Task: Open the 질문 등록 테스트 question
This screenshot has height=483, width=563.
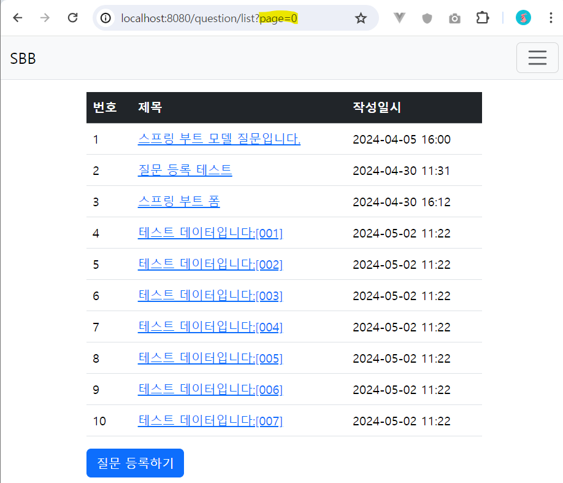Action: (x=185, y=171)
